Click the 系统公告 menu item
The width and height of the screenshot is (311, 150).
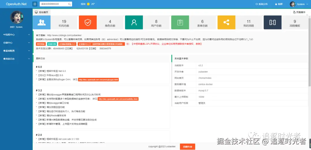pyautogui.click(x=261, y=4)
